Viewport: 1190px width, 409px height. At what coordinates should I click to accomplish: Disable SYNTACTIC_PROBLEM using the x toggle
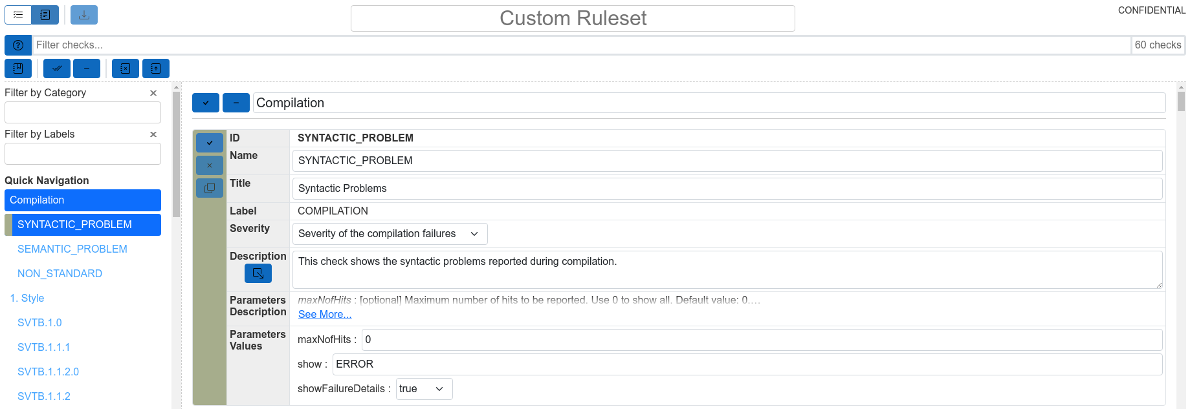[x=209, y=165]
